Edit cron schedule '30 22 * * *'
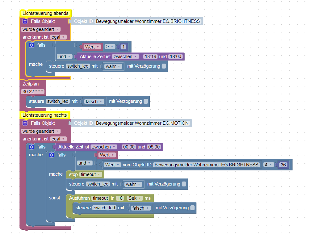Screen dimensions: 310x238 pos(33,92)
